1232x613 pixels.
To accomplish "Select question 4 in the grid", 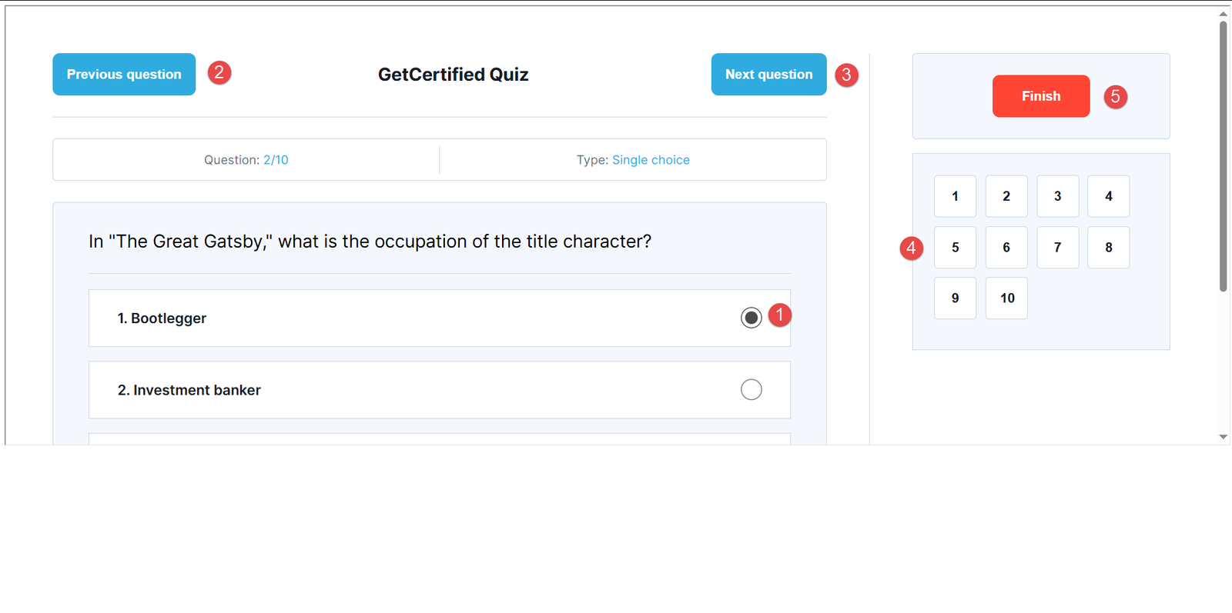I will tap(1109, 196).
